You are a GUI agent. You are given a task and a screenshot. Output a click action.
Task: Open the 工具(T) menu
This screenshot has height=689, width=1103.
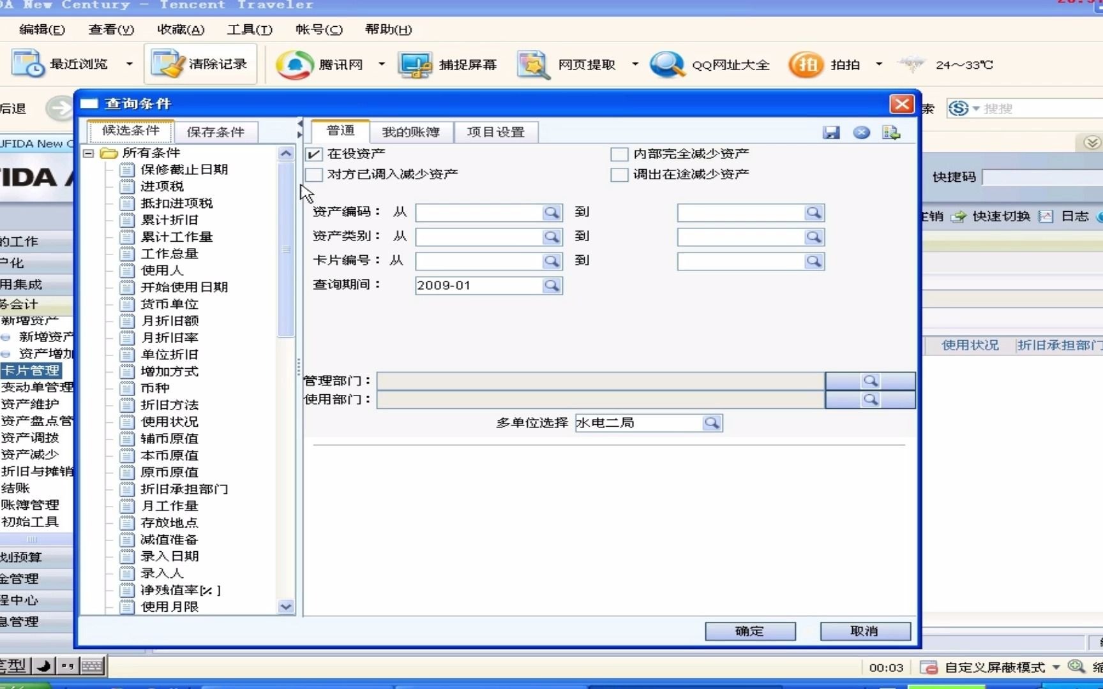click(249, 29)
